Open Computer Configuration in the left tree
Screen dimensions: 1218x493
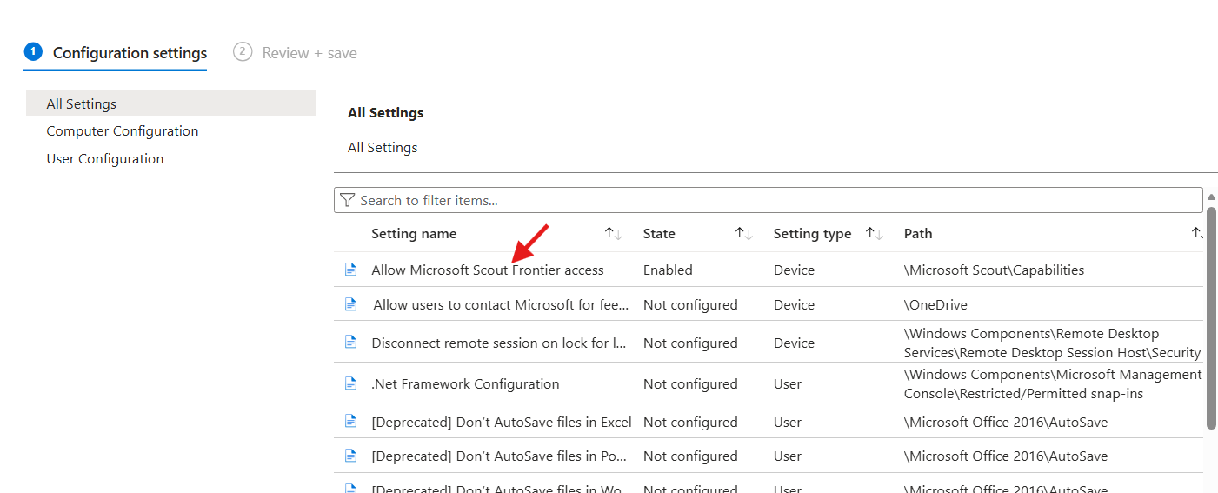[x=123, y=131]
